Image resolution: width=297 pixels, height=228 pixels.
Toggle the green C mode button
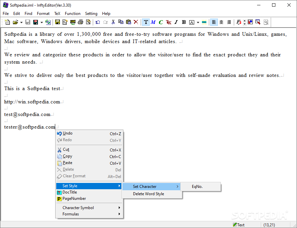(x=161, y=22)
